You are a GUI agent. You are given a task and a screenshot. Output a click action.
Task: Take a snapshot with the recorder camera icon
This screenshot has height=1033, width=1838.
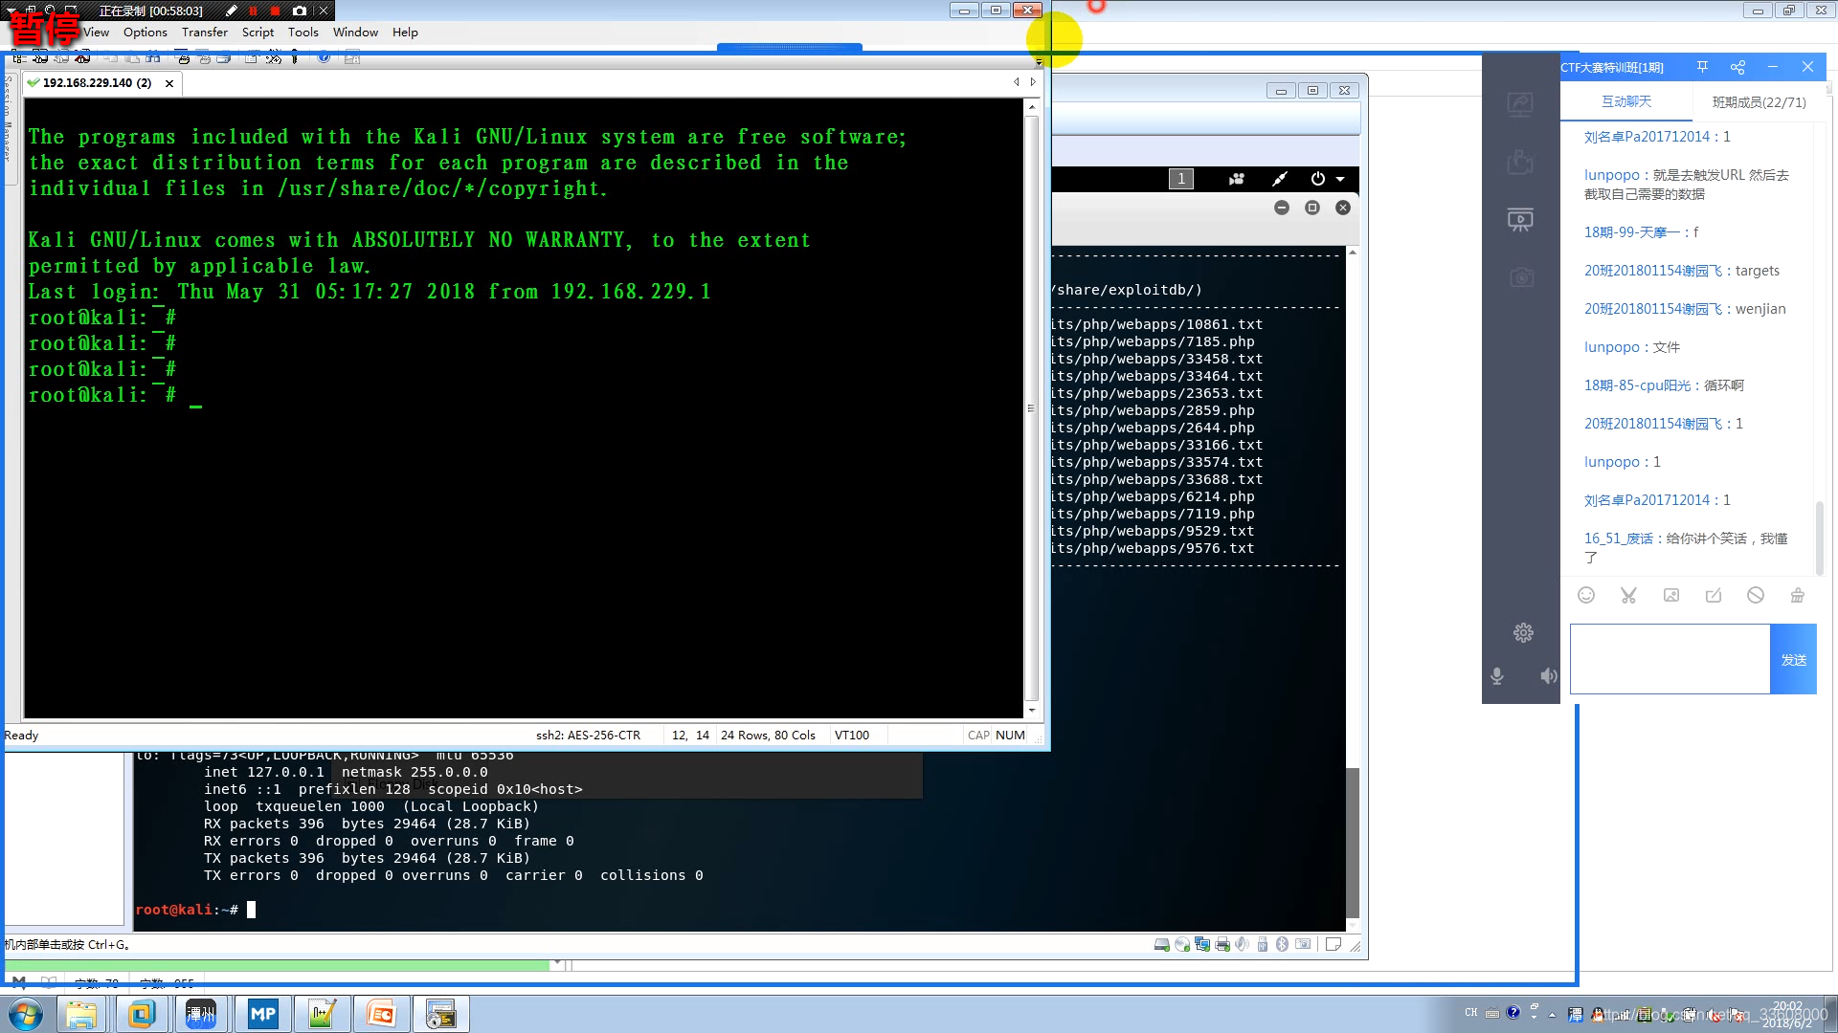click(x=300, y=11)
